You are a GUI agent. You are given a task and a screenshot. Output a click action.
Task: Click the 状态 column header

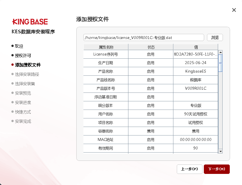pos(151,47)
